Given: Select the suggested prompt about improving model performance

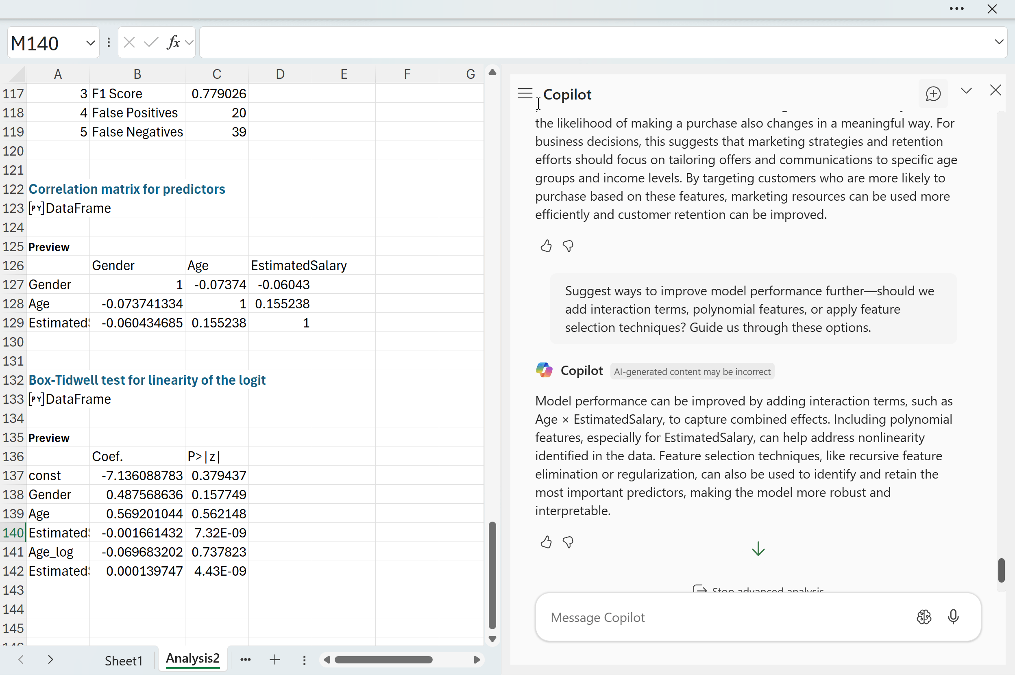Looking at the screenshot, I should point(753,309).
